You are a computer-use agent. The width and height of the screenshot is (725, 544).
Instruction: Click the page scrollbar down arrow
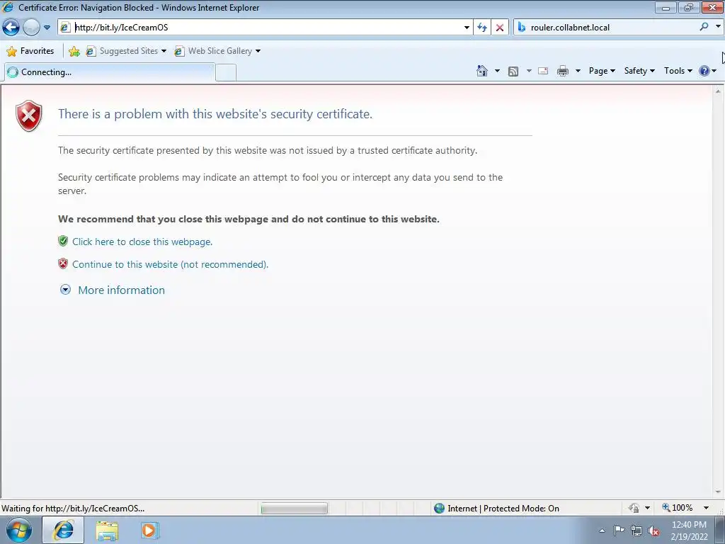point(718,492)
